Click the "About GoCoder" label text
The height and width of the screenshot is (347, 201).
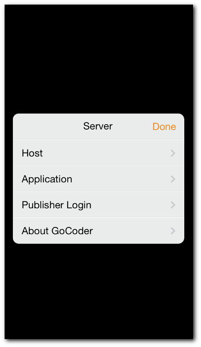[57, 231]
